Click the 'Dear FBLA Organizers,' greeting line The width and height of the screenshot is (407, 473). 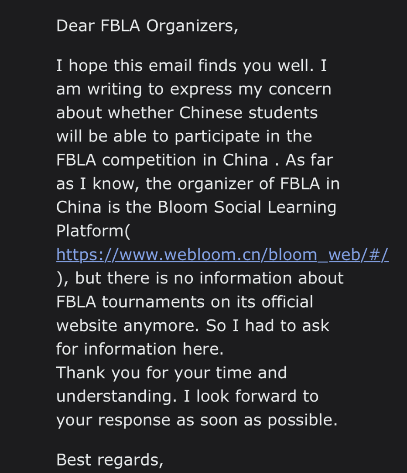pyautogui.click(x=147, y=26)
